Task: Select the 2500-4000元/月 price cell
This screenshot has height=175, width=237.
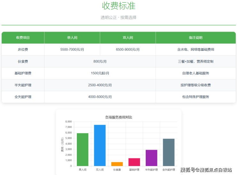Action: pos(100,85)
